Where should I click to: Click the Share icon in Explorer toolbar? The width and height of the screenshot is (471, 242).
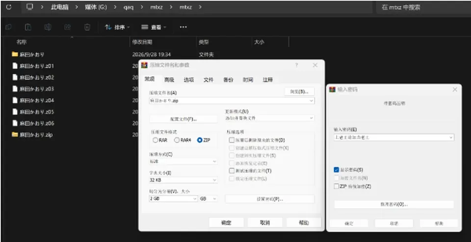(x=67, y=27)
